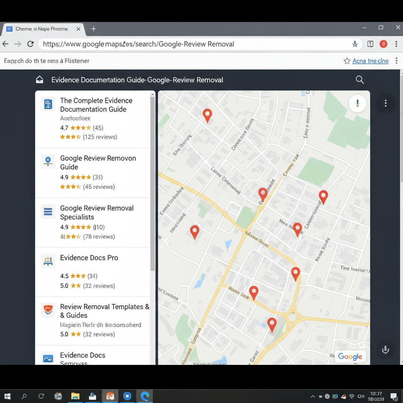This screenshot has height=403, width=403.
Task: Click the bookmark star icon
Action: coord(347,61)
